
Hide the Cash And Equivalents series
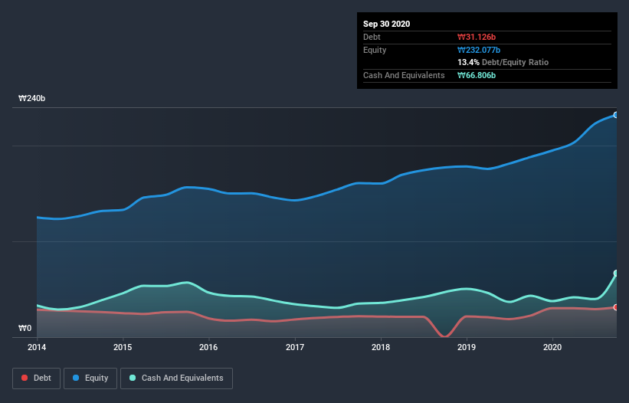coord(176,378)
